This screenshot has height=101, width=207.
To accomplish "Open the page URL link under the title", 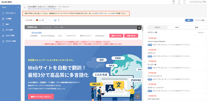I will [42, 9].
